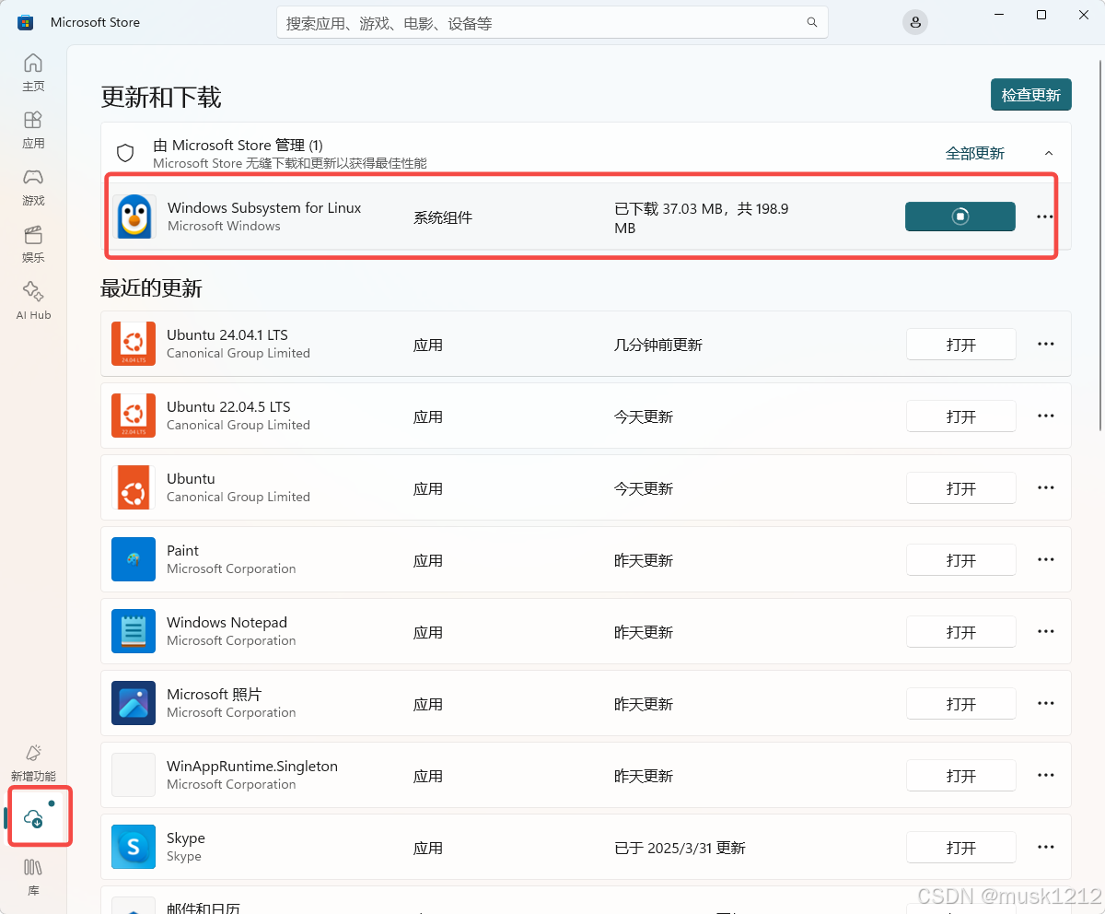Click the 最近的更新 heading
The width and height of the screenshot is (1105, 914).
(x=151, y=288)
